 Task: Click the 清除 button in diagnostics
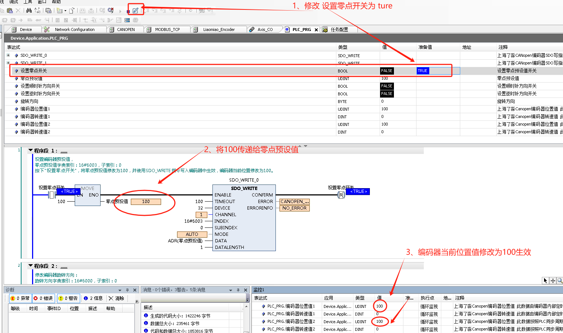tap(117, 298)
